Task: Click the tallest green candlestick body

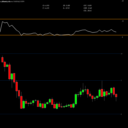Action: (x=76, y=99)
